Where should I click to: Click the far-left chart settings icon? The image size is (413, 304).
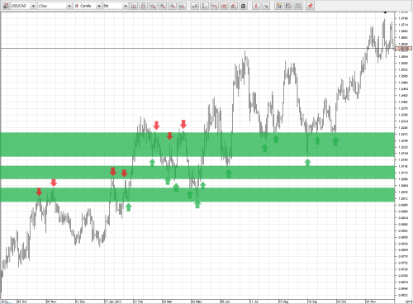click(6, 6)
